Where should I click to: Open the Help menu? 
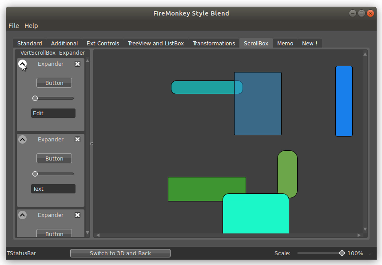(31, 26)
